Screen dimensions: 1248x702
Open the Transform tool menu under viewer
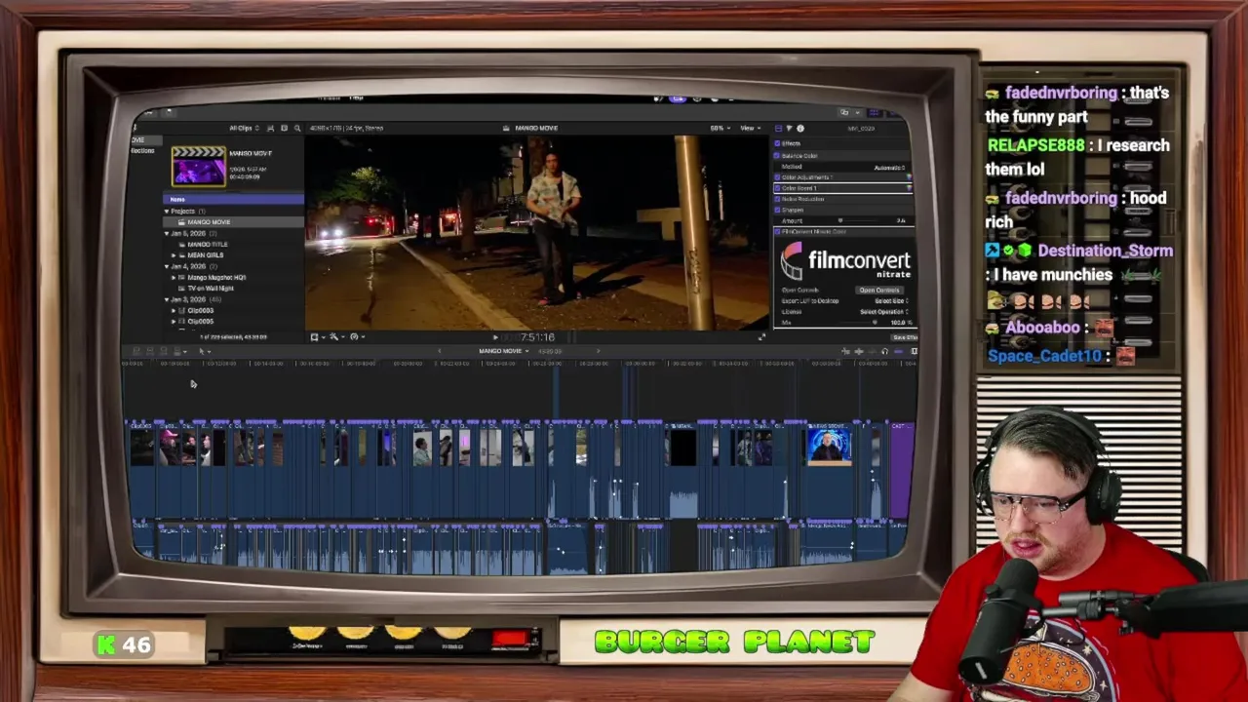[316, 337]
